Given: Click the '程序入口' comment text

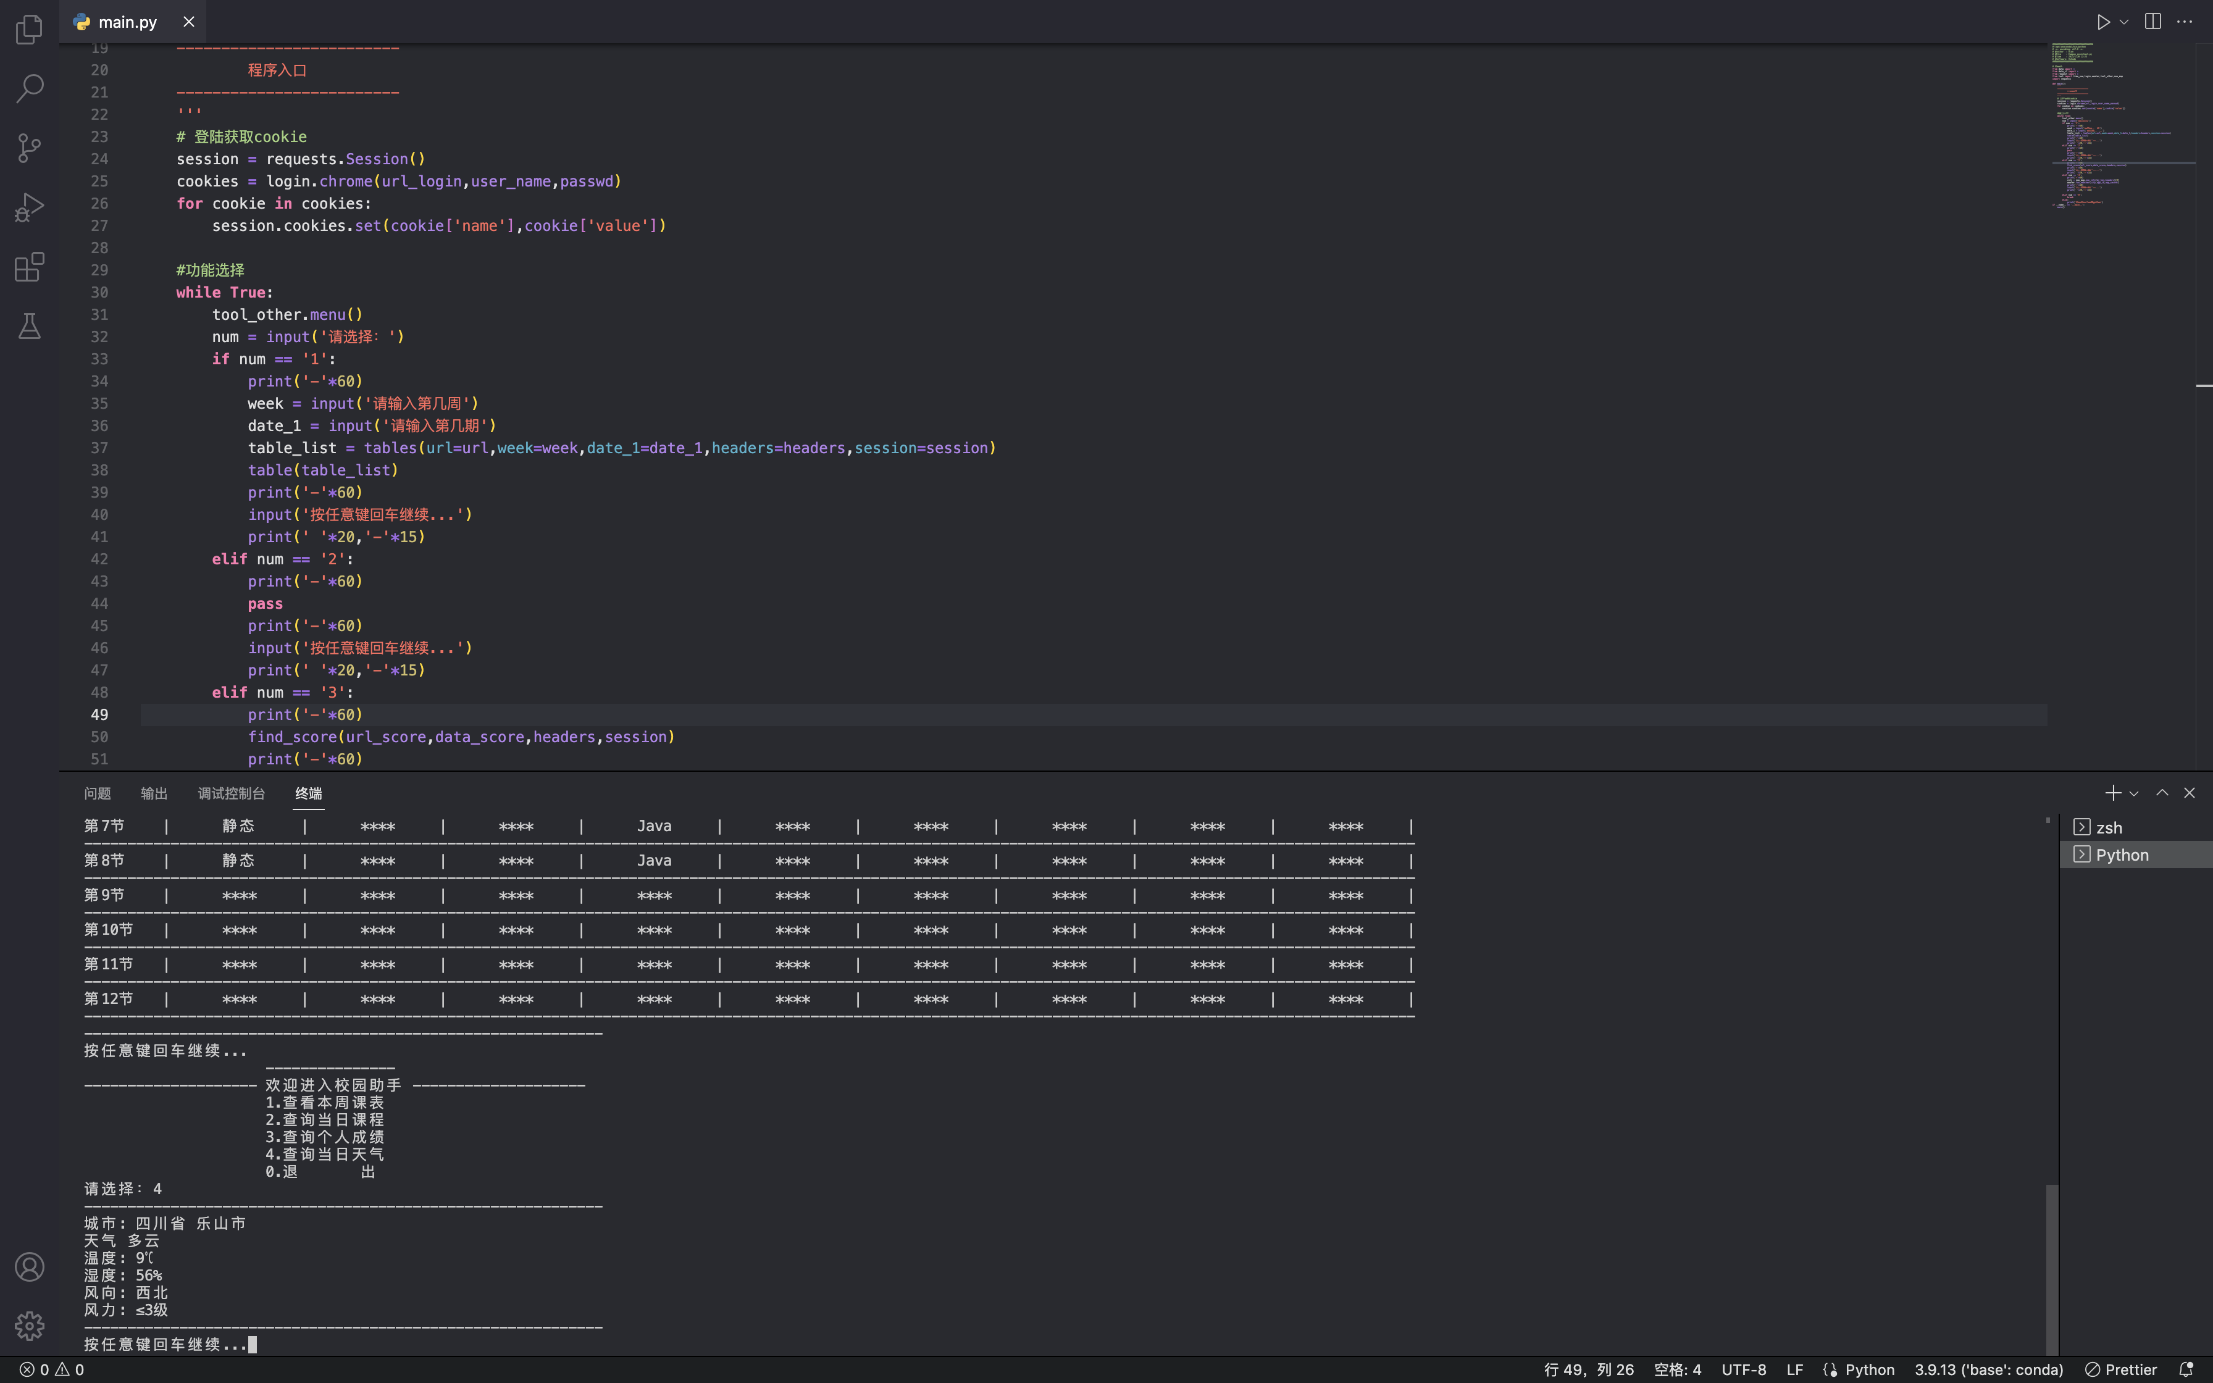Looking at the screenshot, I should (277, 70).
